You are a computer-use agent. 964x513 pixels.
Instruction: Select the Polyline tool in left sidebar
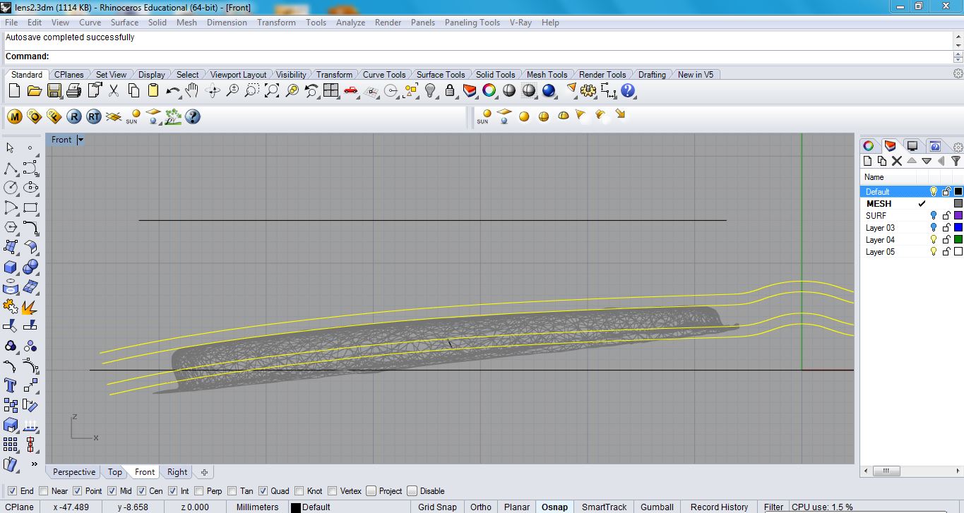pos(11,168)
